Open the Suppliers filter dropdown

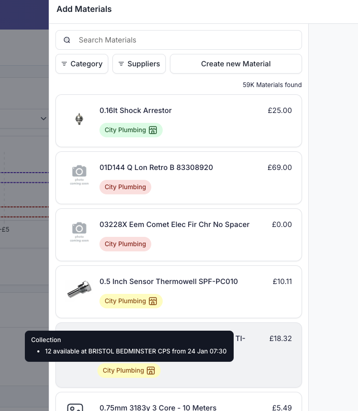click(139, 64)
